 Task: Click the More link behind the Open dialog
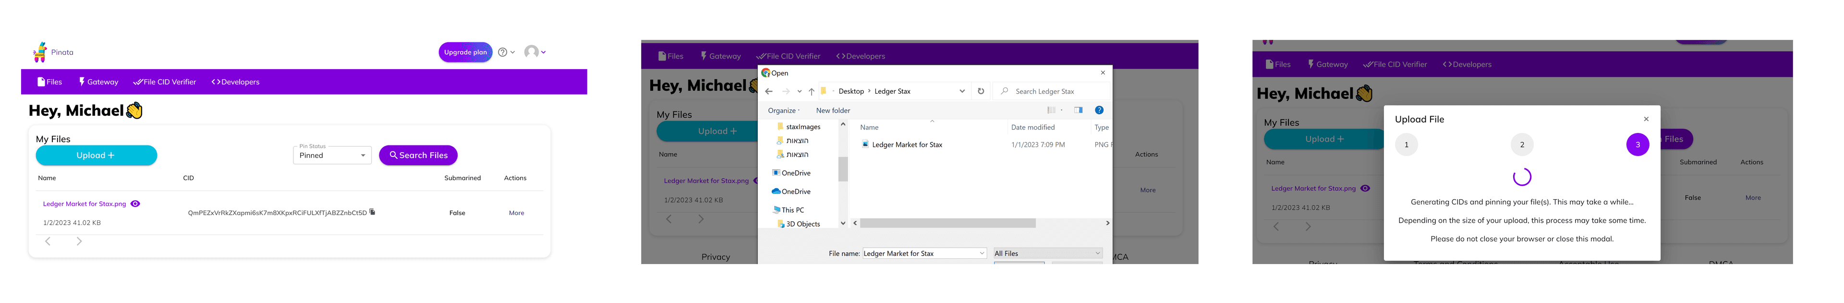[1148, 190]
